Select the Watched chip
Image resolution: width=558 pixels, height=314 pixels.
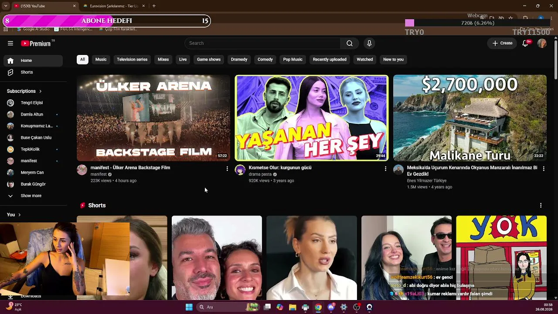click(365, 59)
